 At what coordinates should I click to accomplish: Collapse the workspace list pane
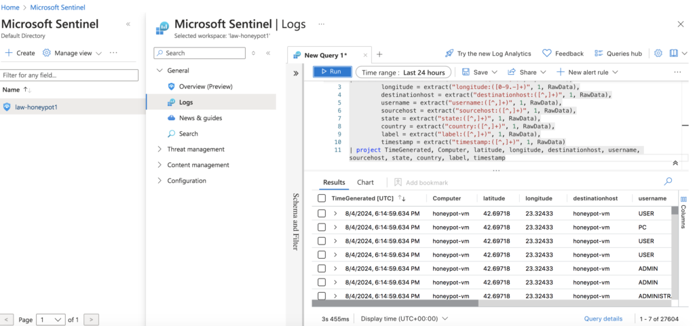pyautogui.click(x=128, y=24)
